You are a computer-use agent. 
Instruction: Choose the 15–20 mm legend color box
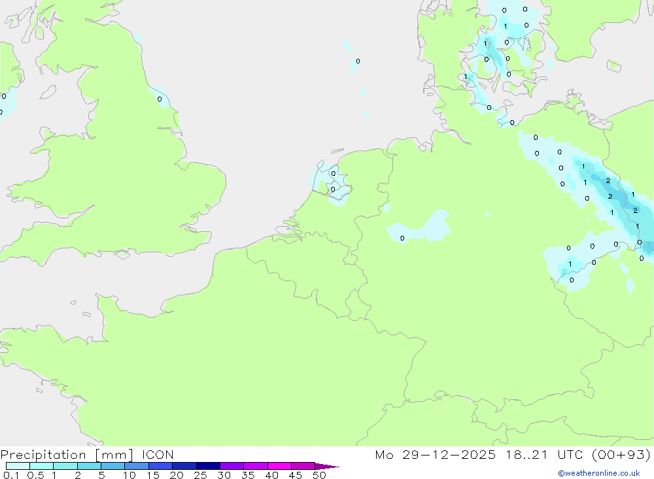tap(161, 466)
